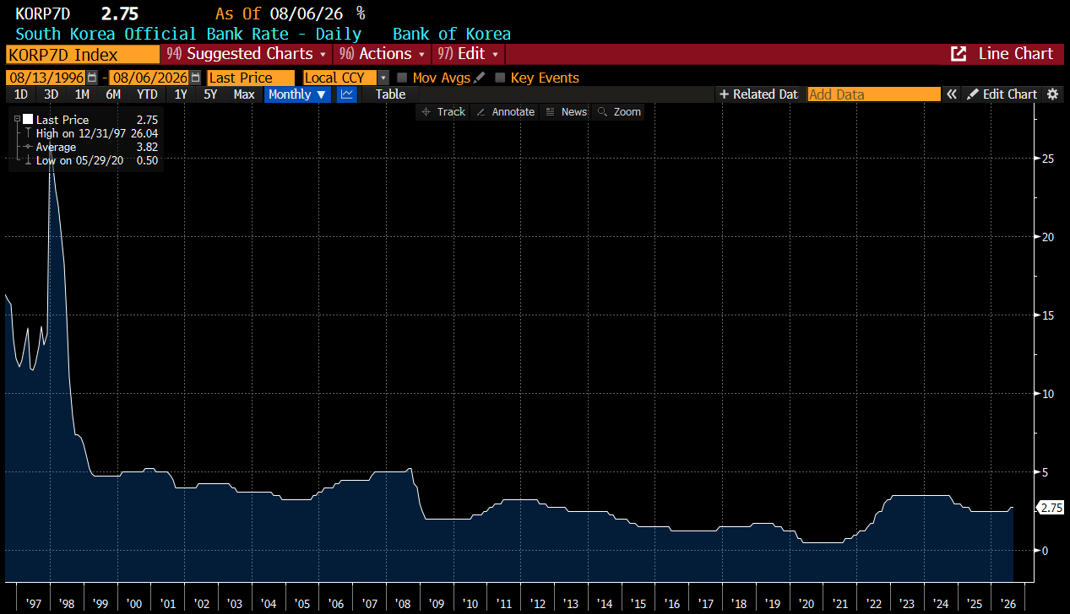
Task: Click the '26 x-axis year label
Action: pyautogui.click(x=1008, y=604)
